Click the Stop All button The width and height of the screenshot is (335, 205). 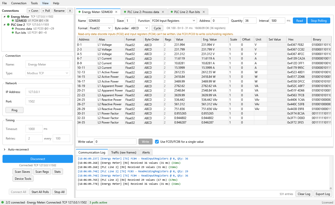59,192
